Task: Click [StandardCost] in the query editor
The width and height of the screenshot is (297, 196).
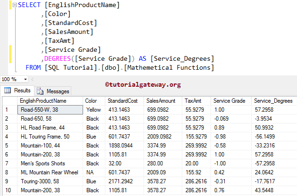Action: (71, 23)
